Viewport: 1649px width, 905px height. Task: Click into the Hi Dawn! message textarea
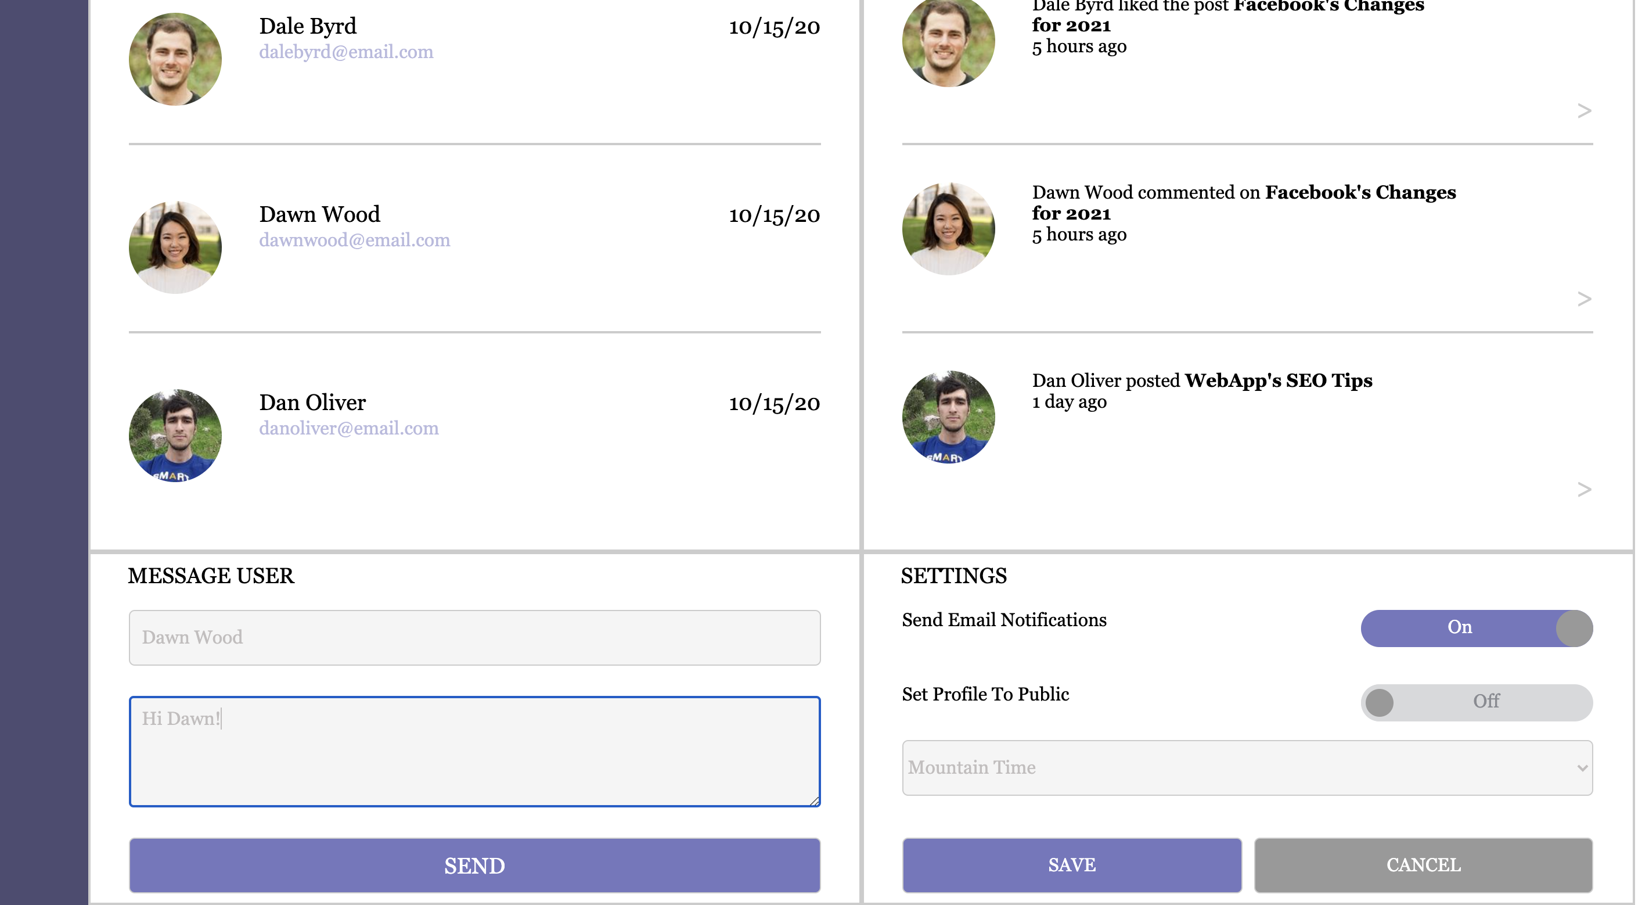click(474, 750)
